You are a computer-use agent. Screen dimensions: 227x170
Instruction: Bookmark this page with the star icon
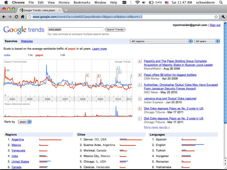pyautogui.click(x=216, y=17)
